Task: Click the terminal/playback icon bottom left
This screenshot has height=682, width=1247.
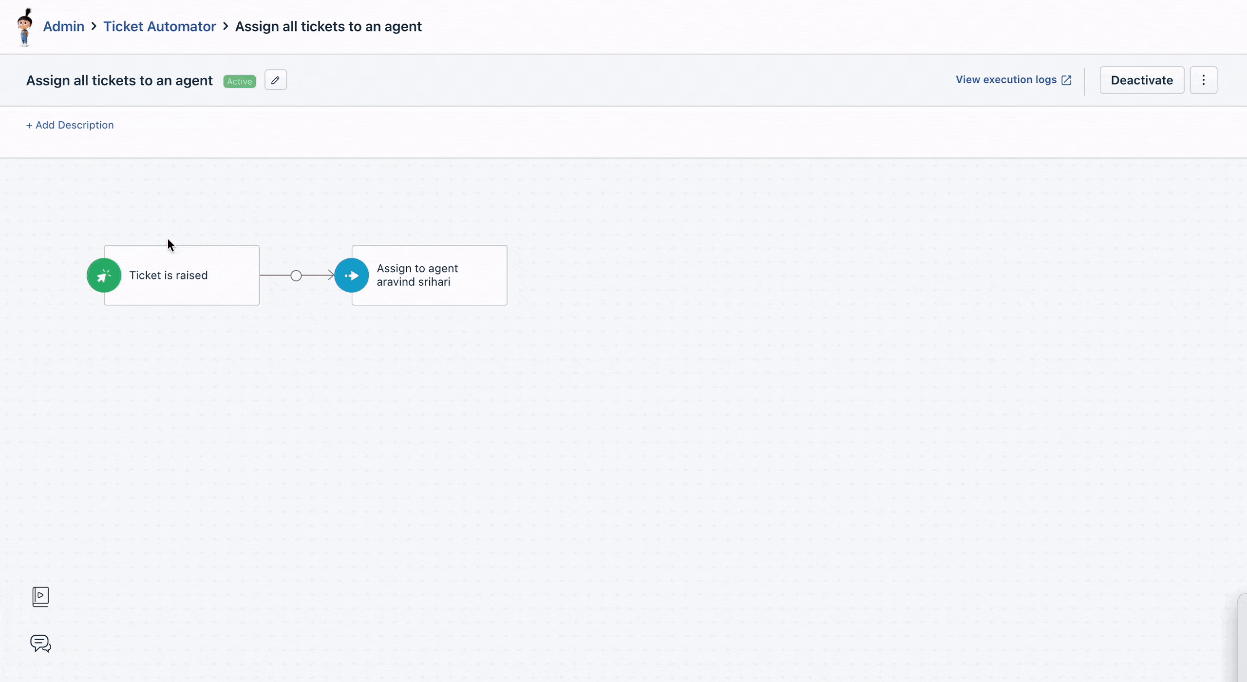Action: click(x=39, y=596)
